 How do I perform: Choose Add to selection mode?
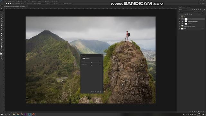[9, 4]
